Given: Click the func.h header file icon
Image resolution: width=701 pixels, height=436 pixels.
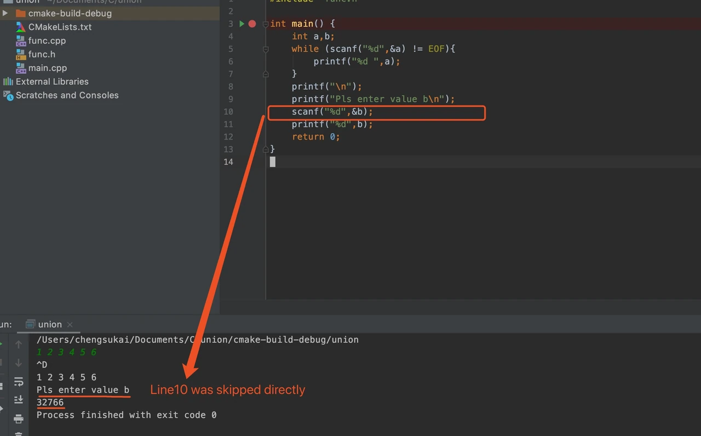Looking at the screenshot, I should (21, 54).
